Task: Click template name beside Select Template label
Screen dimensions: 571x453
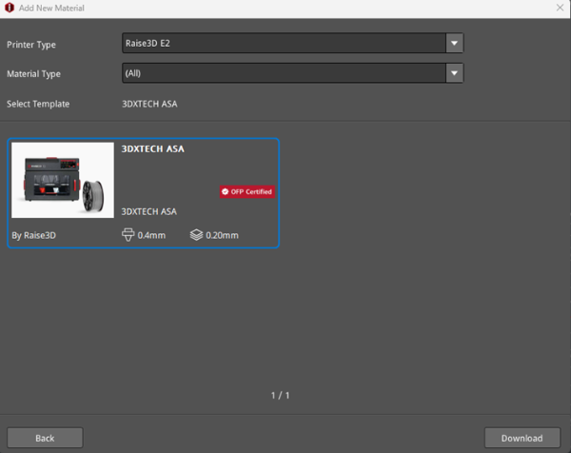Action: click(149, 104)
